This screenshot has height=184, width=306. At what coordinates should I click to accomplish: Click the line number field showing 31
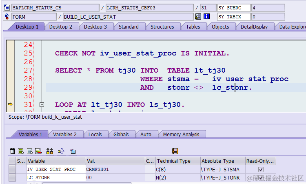pyautogui.click(x=208, y=8)
